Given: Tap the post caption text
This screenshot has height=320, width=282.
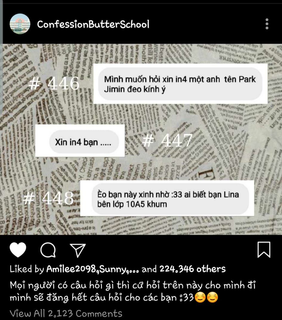Looking at the screenshot, I should click(133, 291).
